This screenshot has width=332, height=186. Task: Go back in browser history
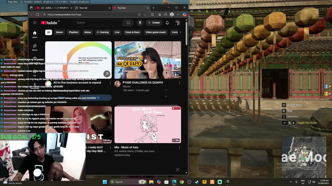coord(31,14)
